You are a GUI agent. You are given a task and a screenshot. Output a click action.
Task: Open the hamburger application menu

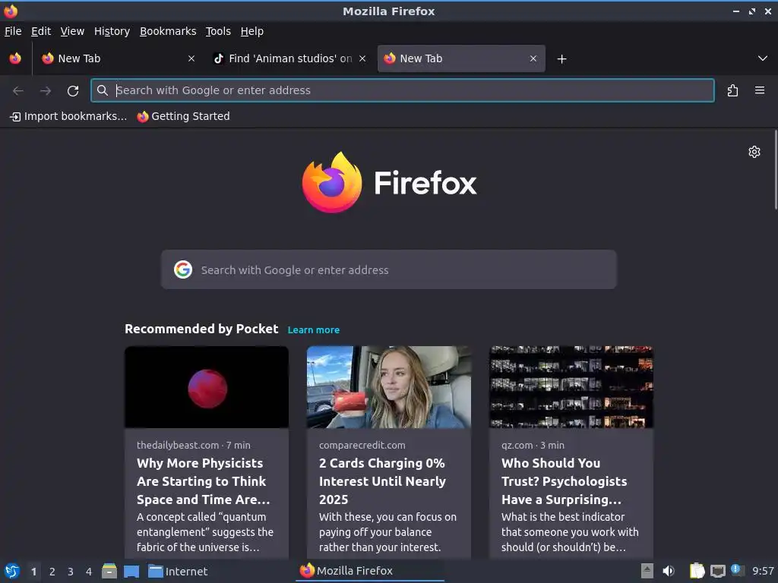pos(760,90)
